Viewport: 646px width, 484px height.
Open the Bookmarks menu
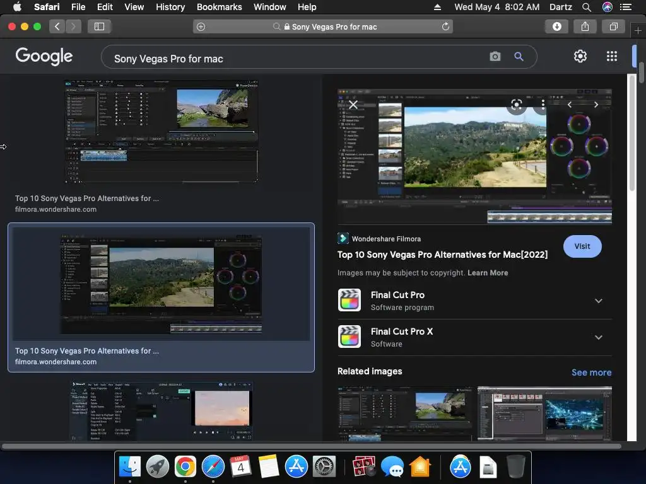pos(219,7)
